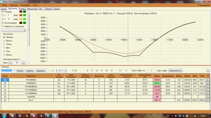211x118 pixels.
Task: Open the blue circle app on taskbar
Action: [x=48, y=116]
